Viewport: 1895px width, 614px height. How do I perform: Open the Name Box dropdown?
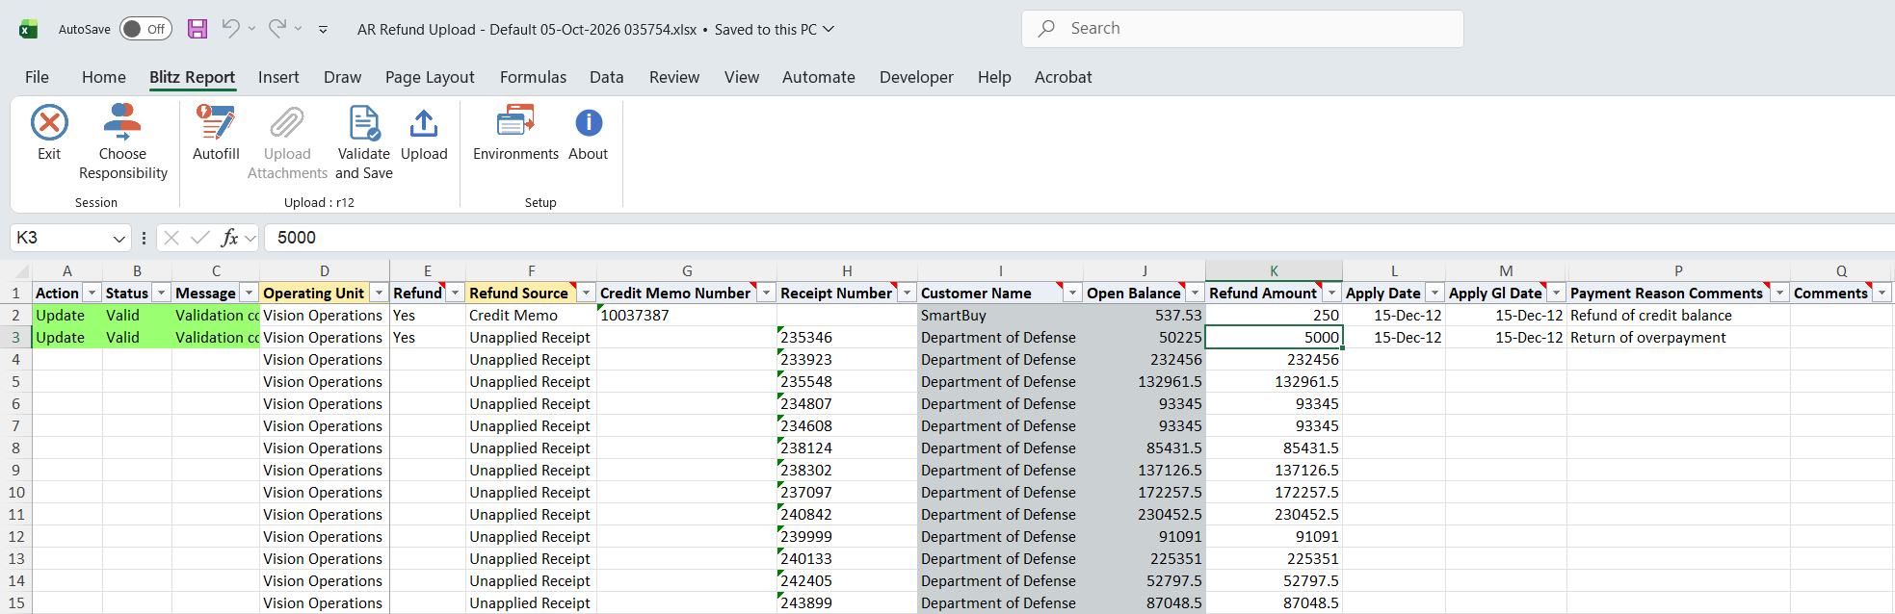119,238
